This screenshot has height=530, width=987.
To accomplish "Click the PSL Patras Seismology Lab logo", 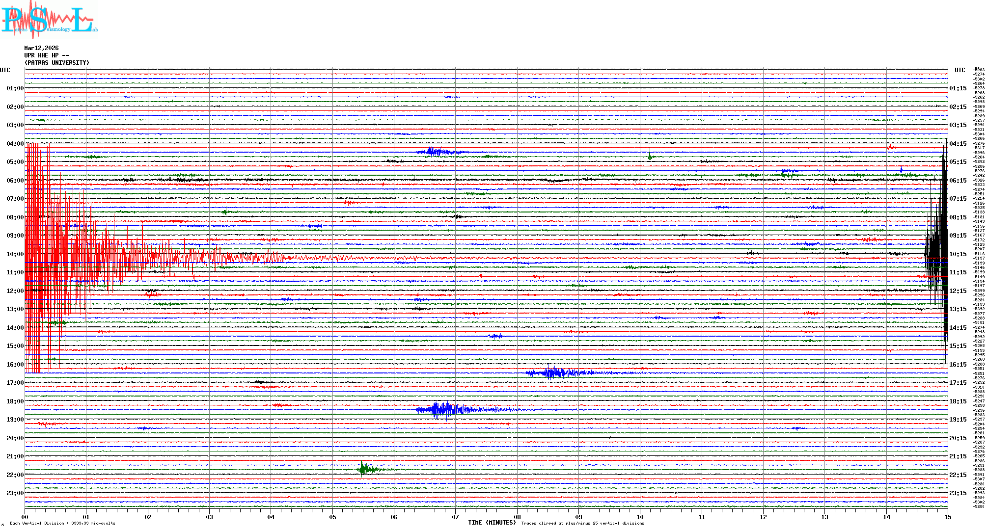I will tap(49, 20).
